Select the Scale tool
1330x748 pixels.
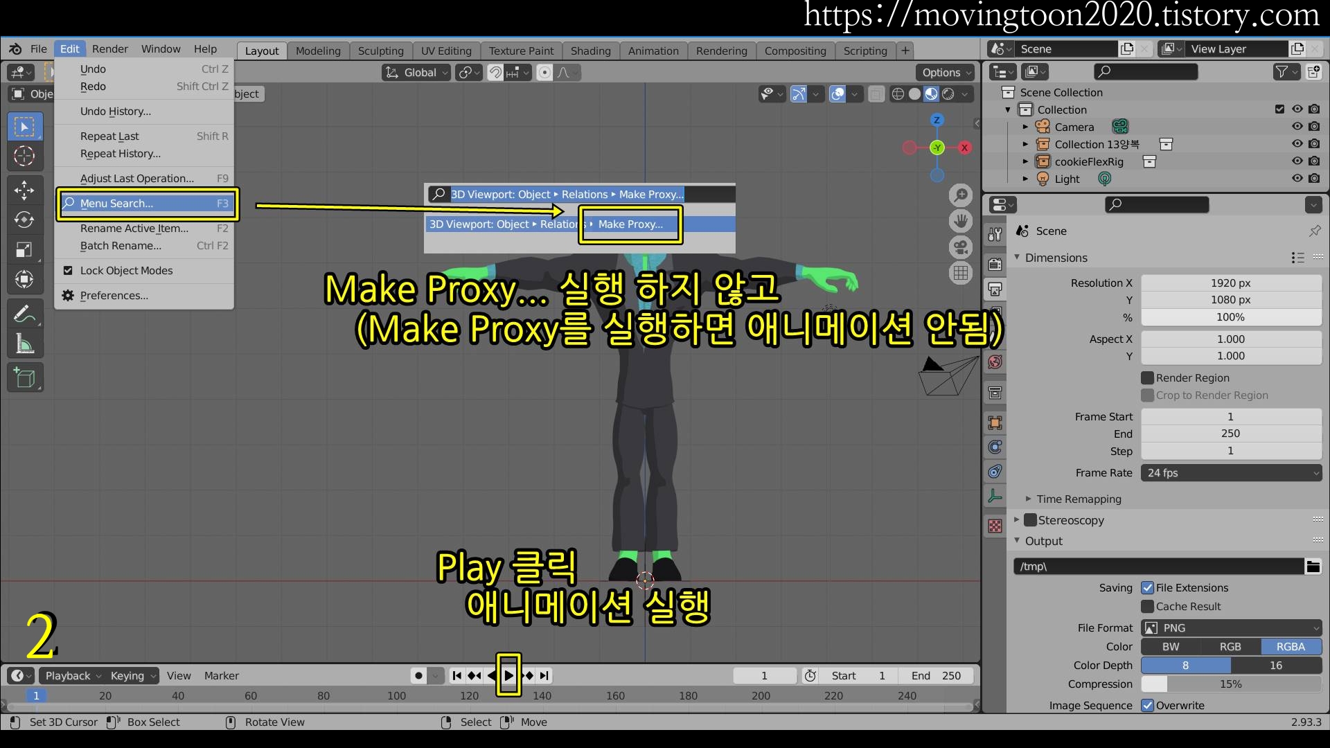coord(24,250)
